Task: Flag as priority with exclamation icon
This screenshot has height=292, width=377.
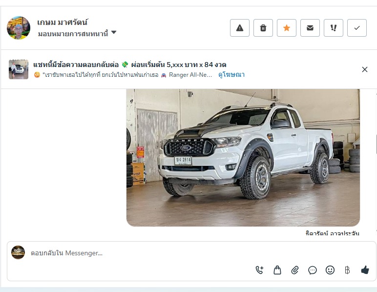Action: click(x=333, y=28)
